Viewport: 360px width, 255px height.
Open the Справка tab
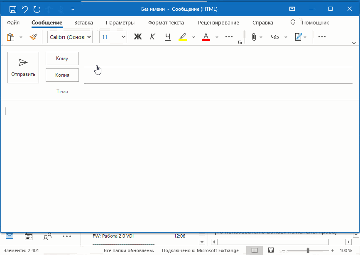(263, 23)
